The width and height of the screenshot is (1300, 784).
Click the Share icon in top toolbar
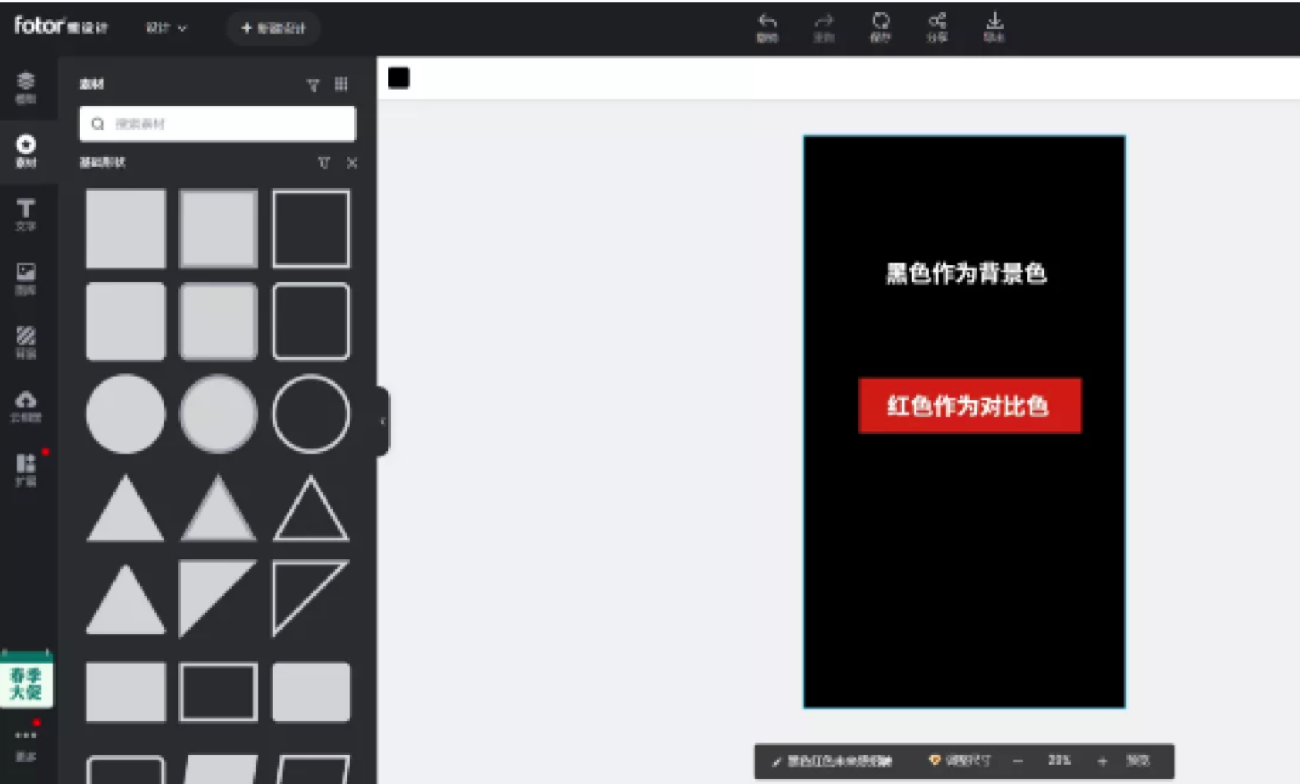(x=937, y=27)
